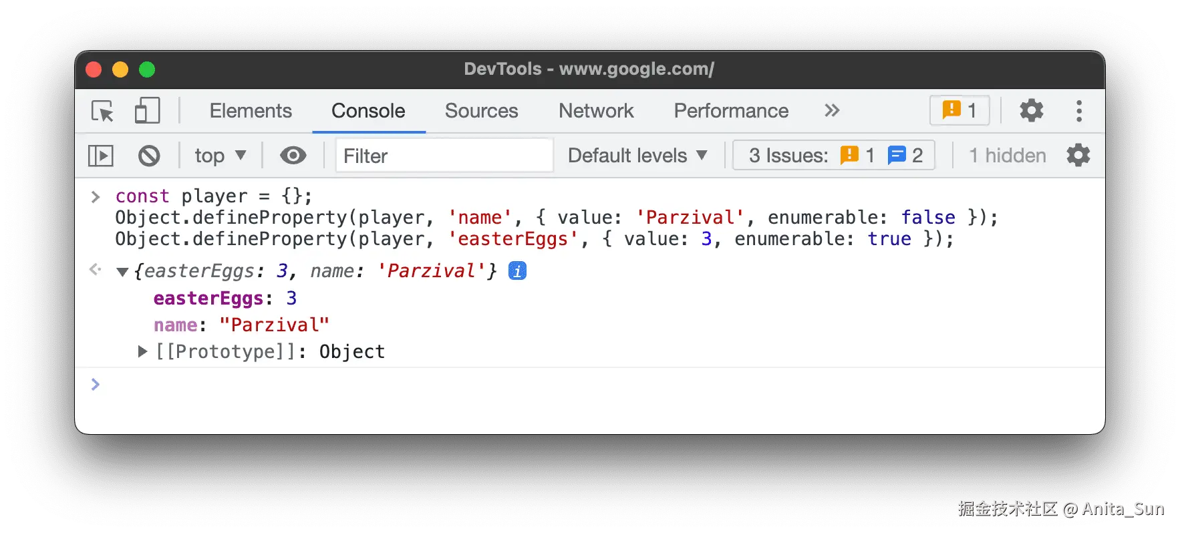Click the warning issues badge in tab bar
The width and height of the screenshot is (1180, 533).
click(959, 110)
